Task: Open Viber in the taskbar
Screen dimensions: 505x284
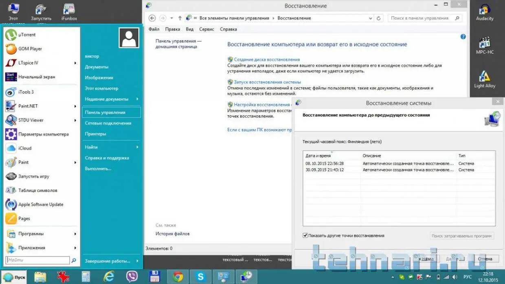Action: [132, 277]
